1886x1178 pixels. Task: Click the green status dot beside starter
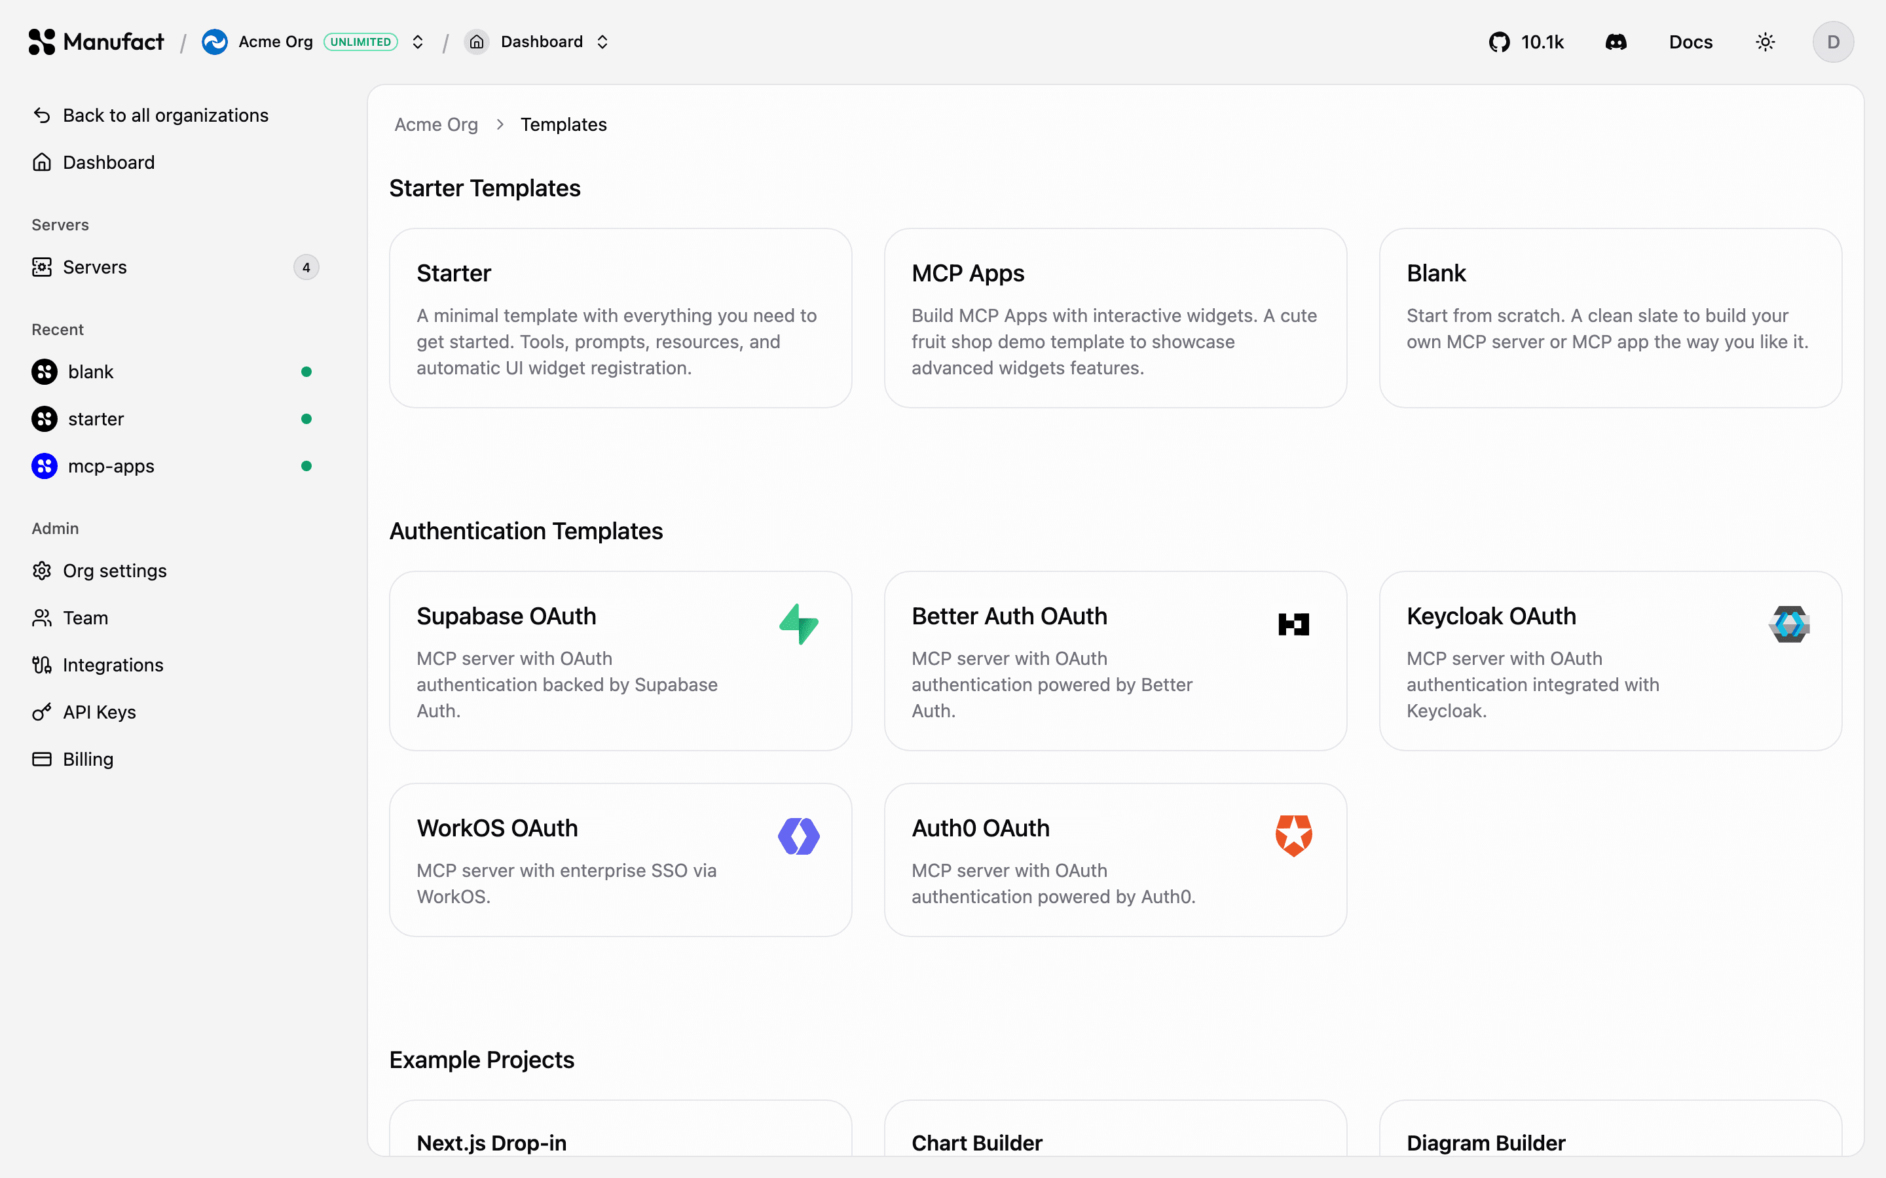(306, 419)
